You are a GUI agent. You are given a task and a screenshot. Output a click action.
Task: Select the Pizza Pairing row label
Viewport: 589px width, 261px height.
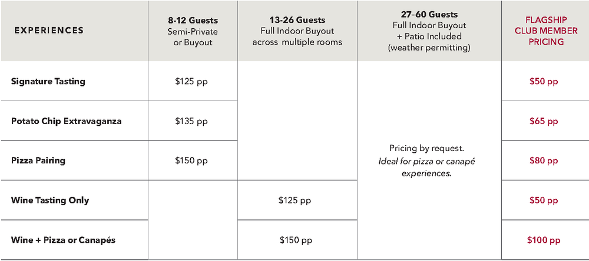coord(38,160)
